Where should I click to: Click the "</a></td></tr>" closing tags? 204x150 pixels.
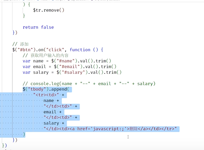(x=156, y=129)
